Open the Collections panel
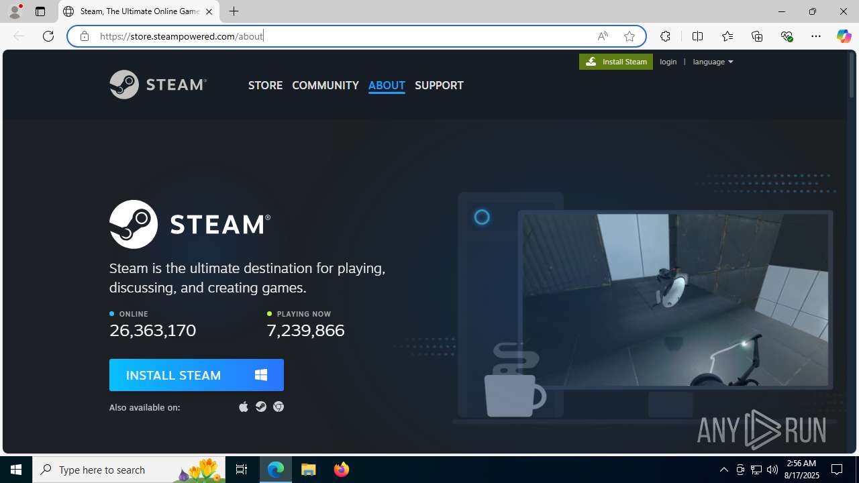 click(757, 36)
